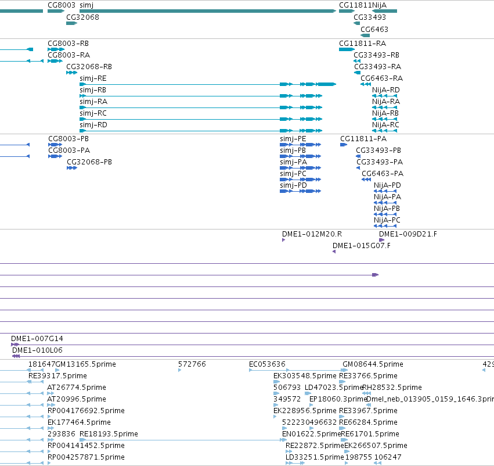Select EST GM13165.5prime
The width and height of the screenshot is (494, 466).
pos(85,364)
